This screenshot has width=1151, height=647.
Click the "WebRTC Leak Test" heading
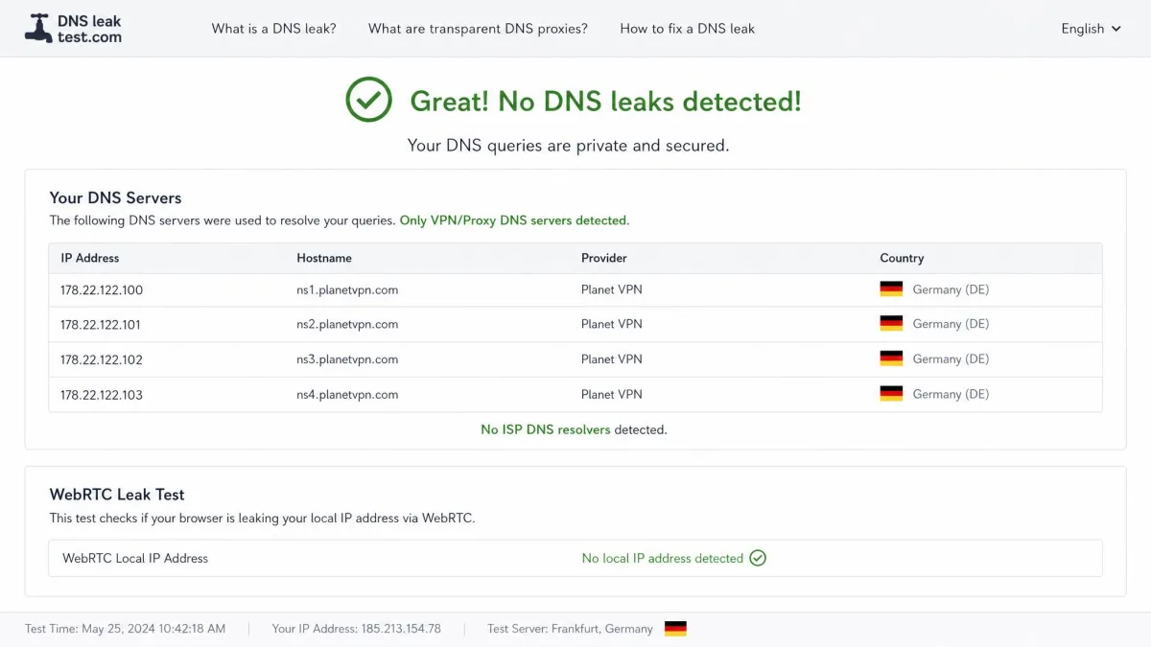(x=117, y=495)
